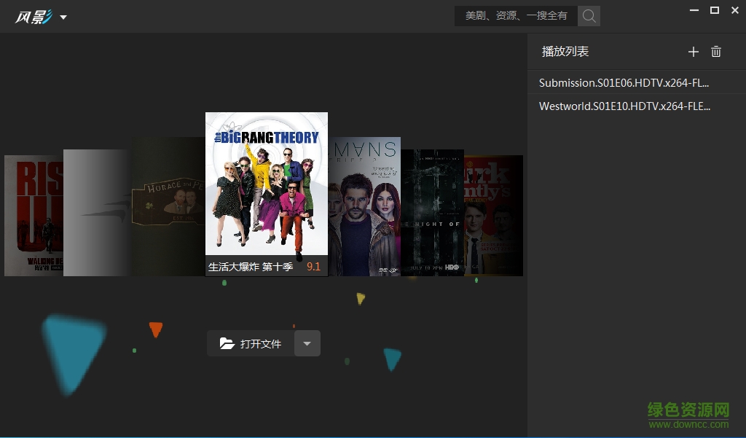Focus the search box 美剧、资源、一搜全有
Viewport: 746px width, 438px height.
point(516,16)
